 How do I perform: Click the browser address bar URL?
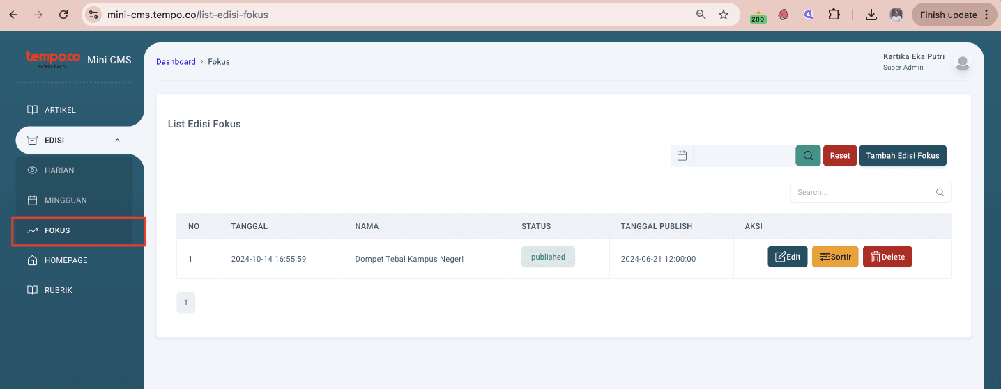pyautogui.click(x=188, y=15)
